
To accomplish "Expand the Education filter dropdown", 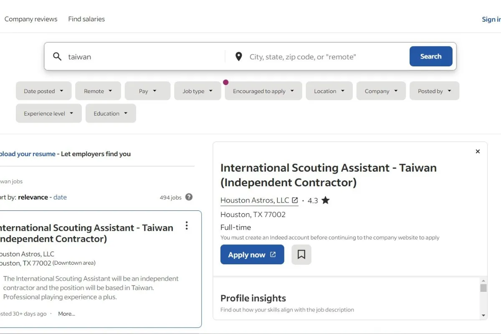I will click(111, 114).
